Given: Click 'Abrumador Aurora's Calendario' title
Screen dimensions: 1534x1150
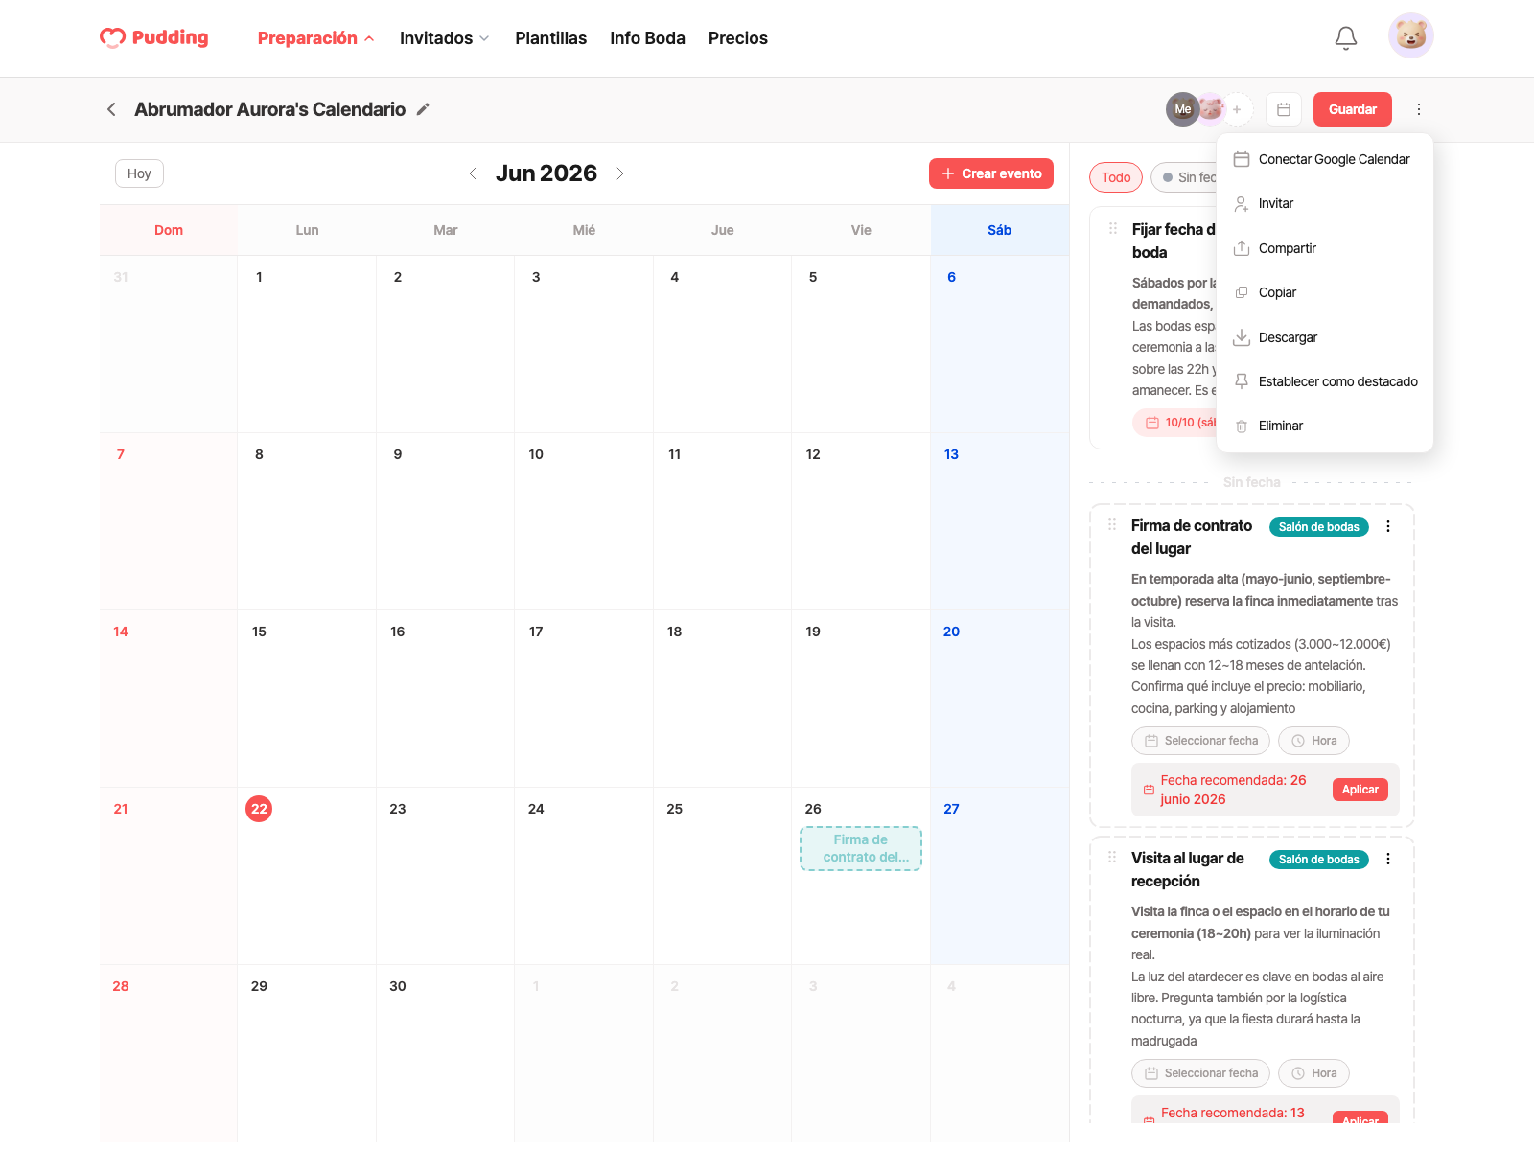Looking at the screenshot, I should pos(270,109).
